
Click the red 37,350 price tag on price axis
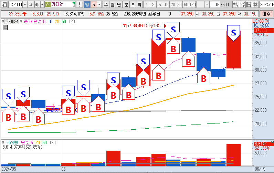pos(263,30)
